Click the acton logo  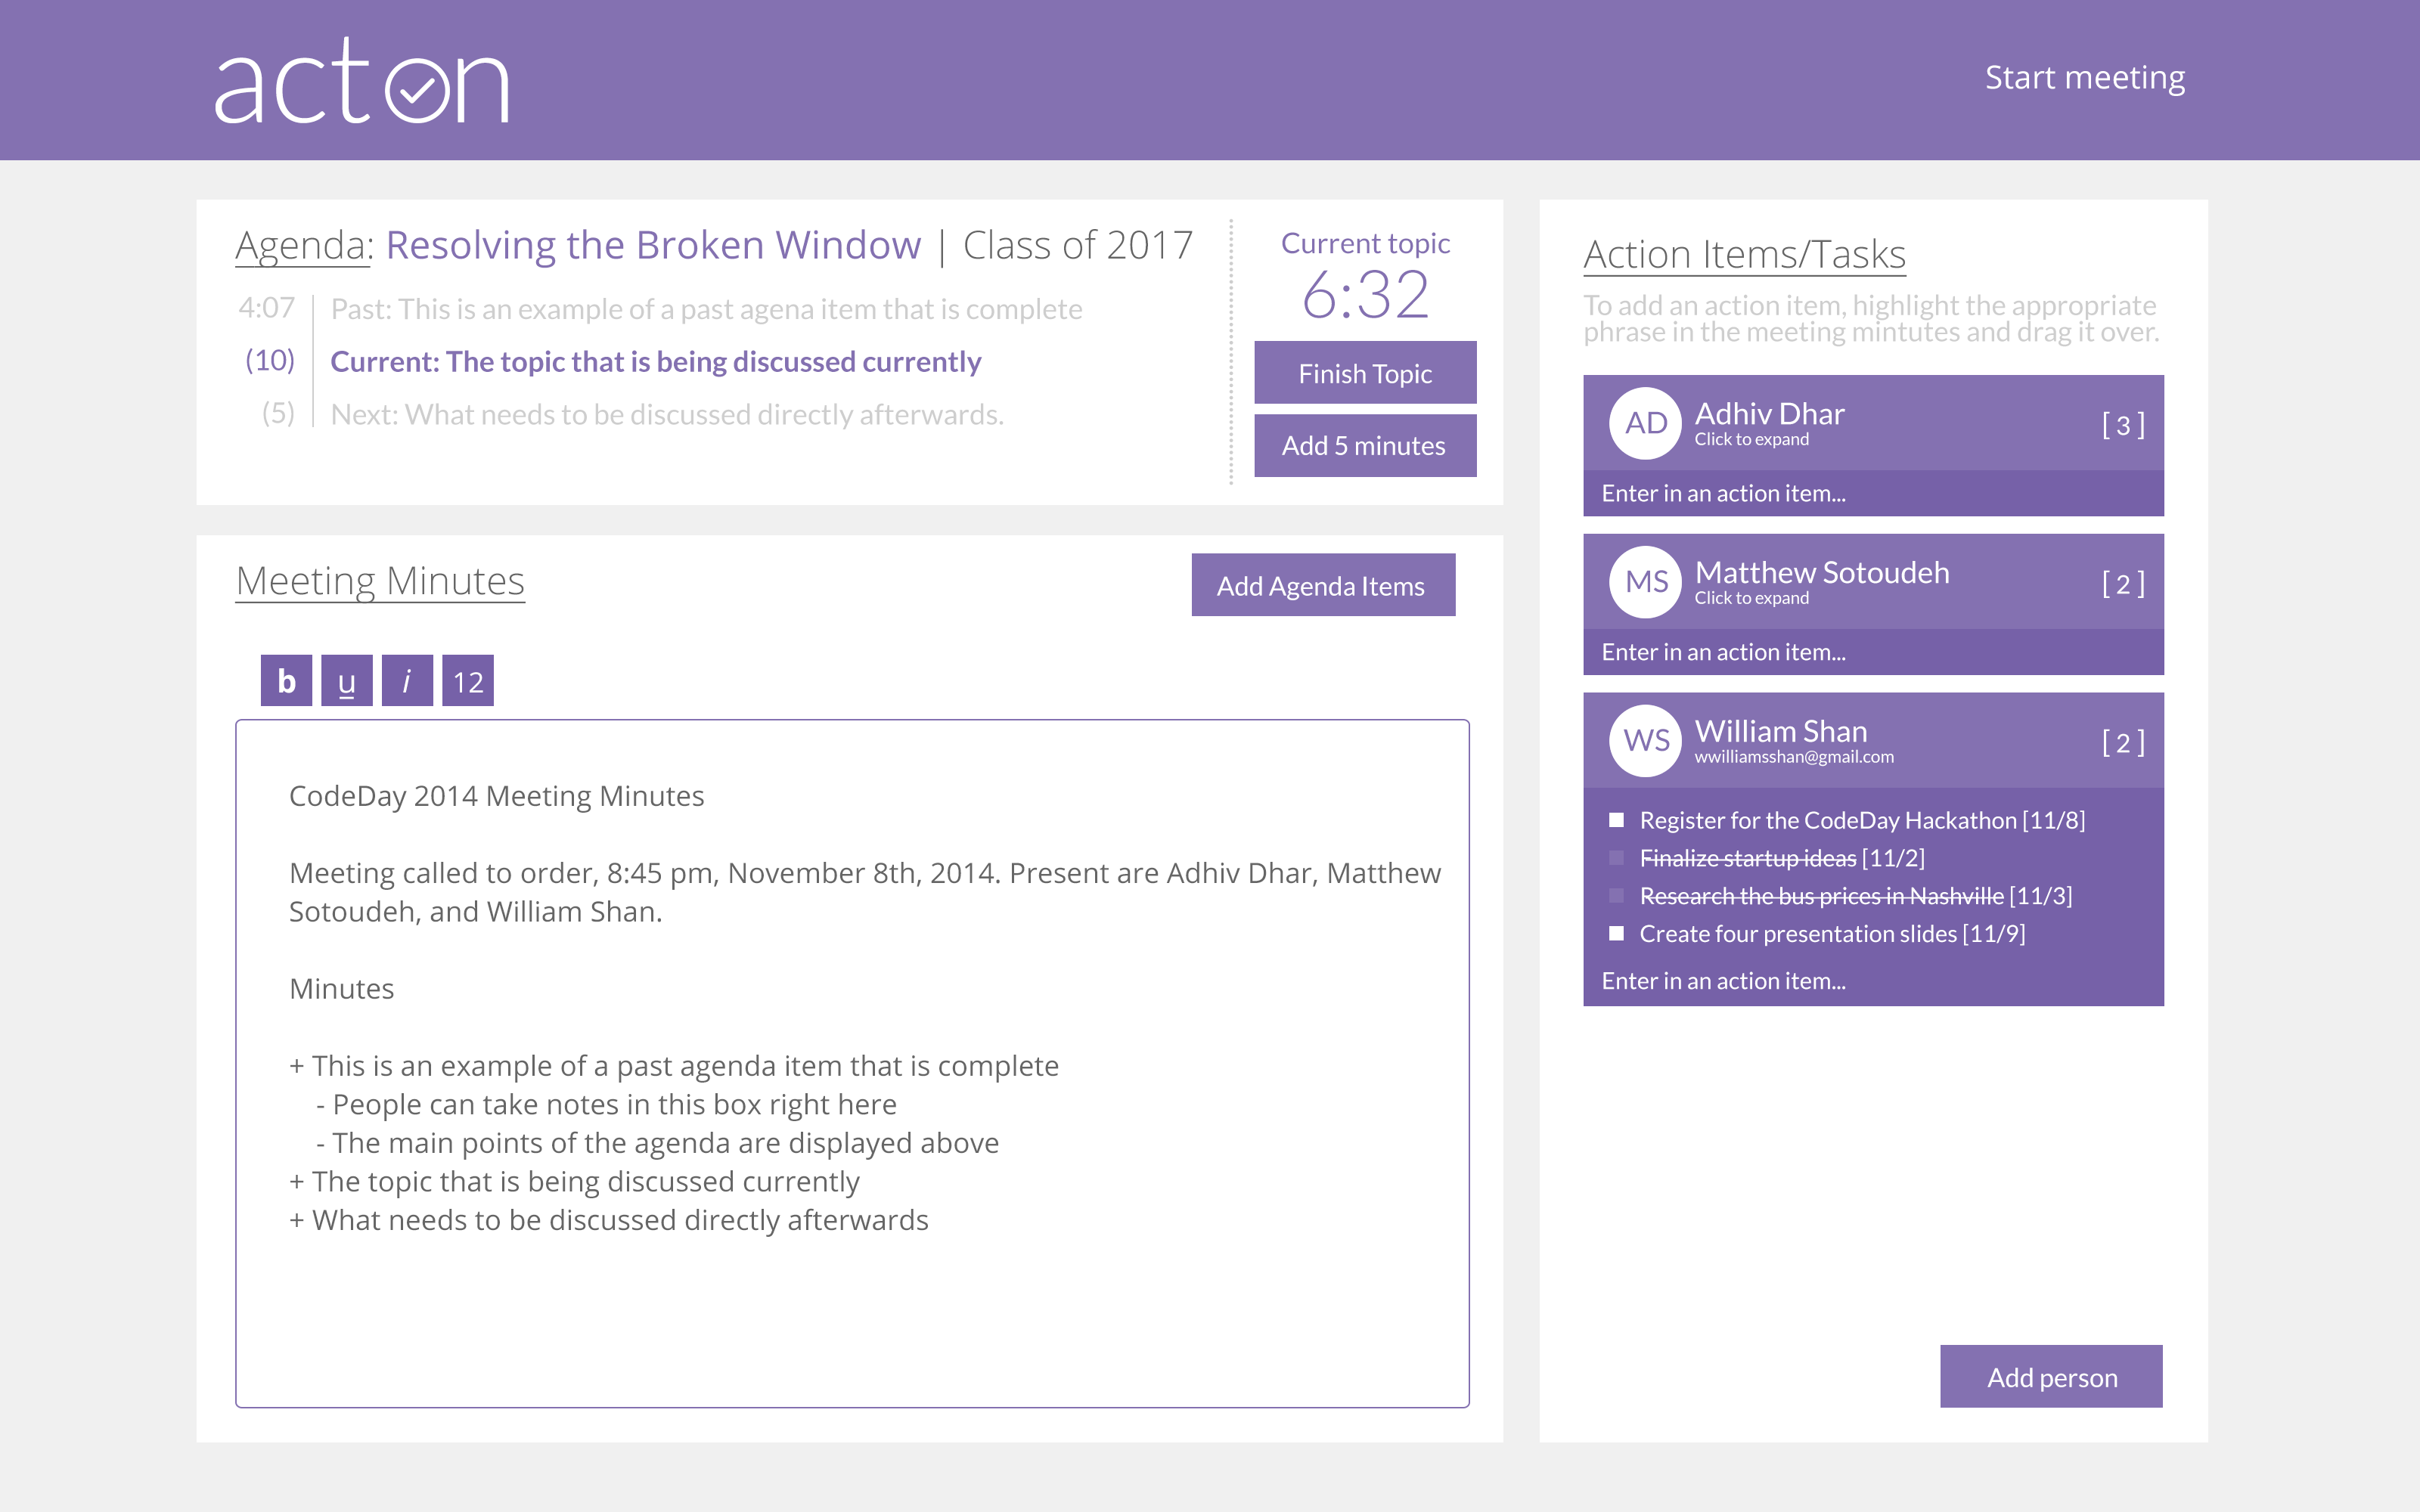tap(362, 82)
